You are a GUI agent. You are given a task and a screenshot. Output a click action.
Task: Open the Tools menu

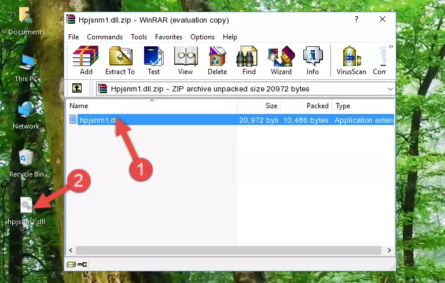click(x=139, y=37)
